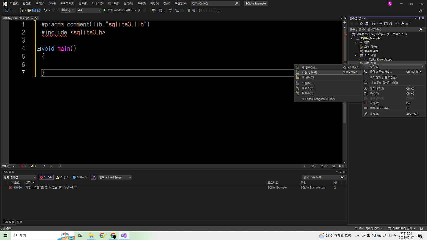Choose 기존 항목(G)... from the submenu
Image resolution: width=427 pixels, height=240 pixels.
(x=328, y=72)
